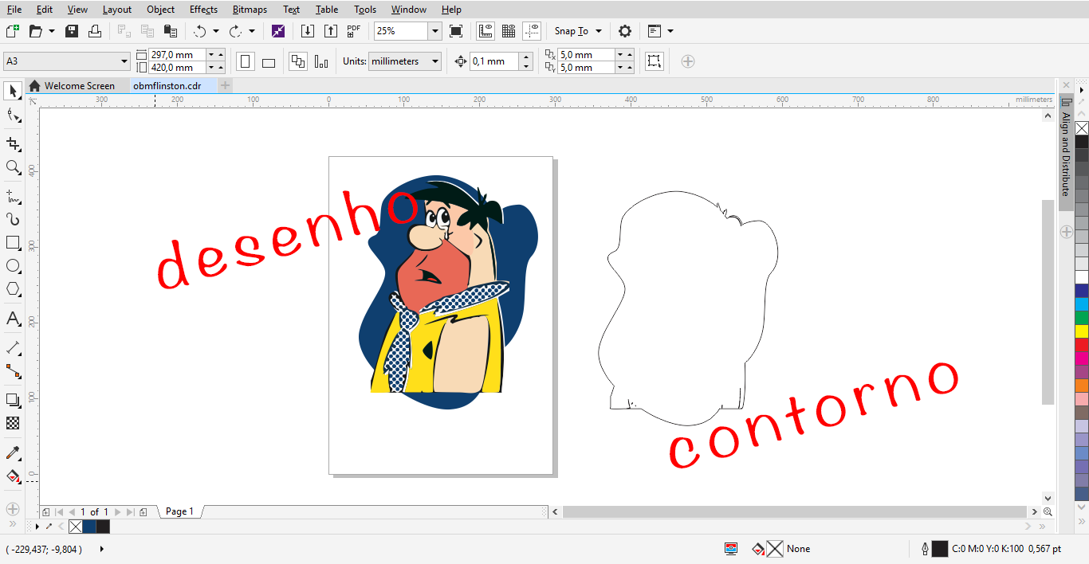
Task: Click the Publish to PDF icon
Action: click(x=354, y=31)
